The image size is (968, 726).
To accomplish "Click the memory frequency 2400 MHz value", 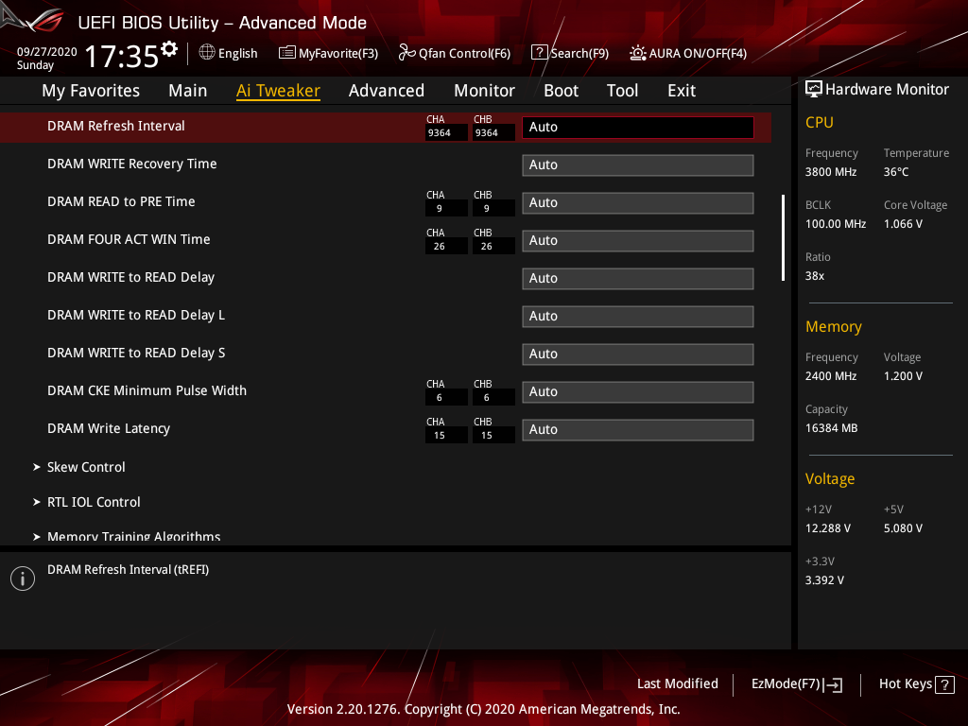I will click(830, 376).
